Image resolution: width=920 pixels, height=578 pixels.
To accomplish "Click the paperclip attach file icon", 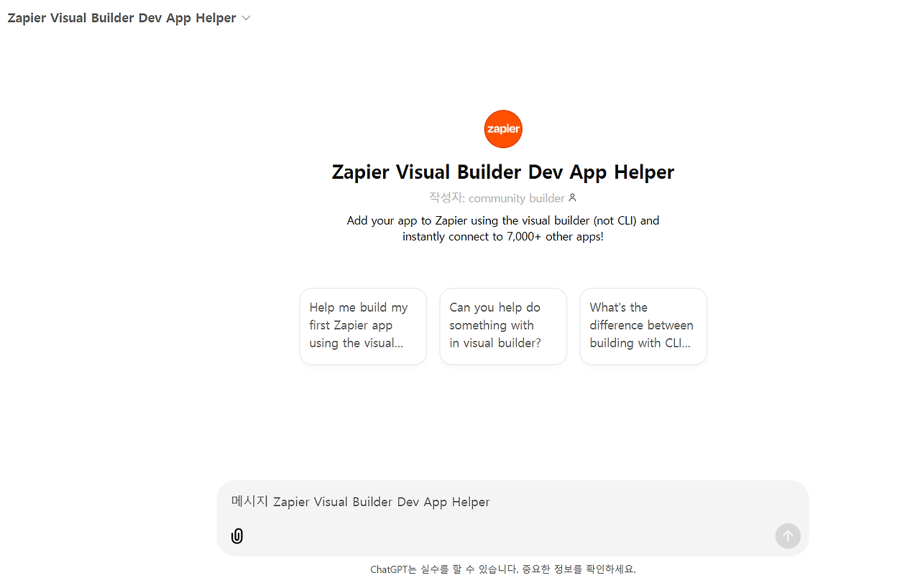I will (237, 536).
